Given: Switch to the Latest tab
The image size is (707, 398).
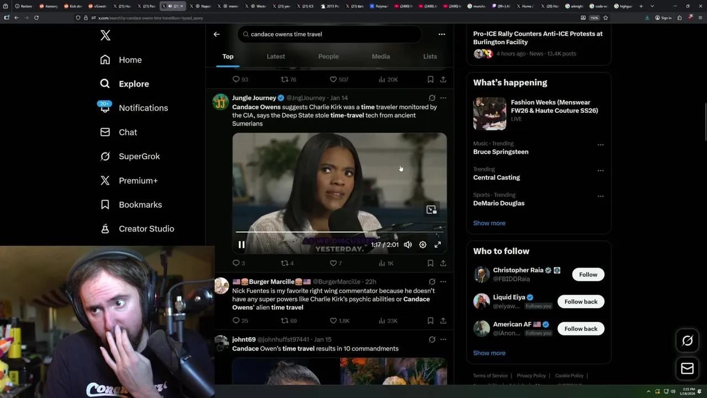Looking at the screenshot, I should tap(276, 56).
